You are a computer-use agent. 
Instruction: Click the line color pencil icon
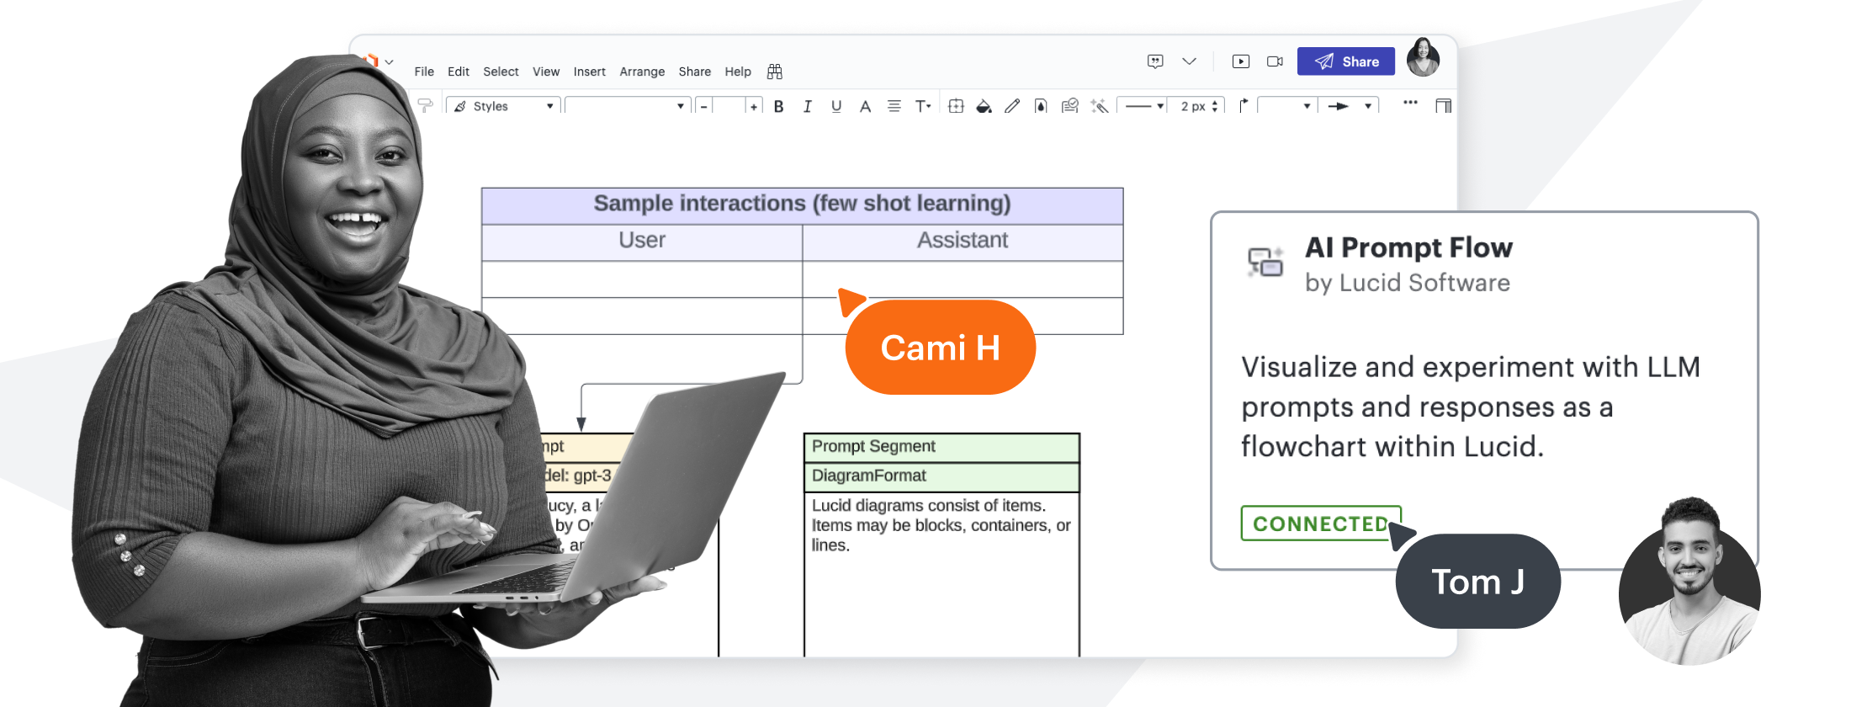coord(1012,106)
